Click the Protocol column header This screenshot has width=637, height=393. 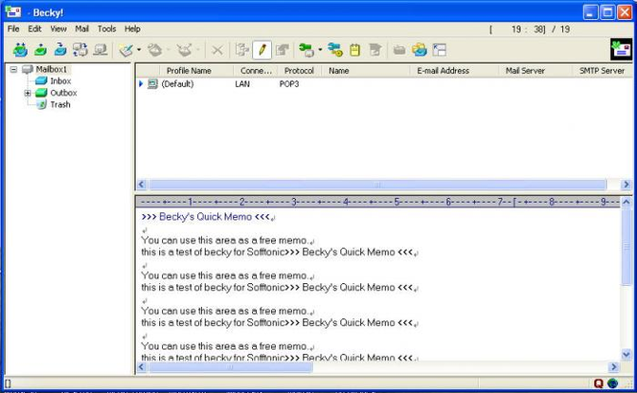(x=300, y=71)
